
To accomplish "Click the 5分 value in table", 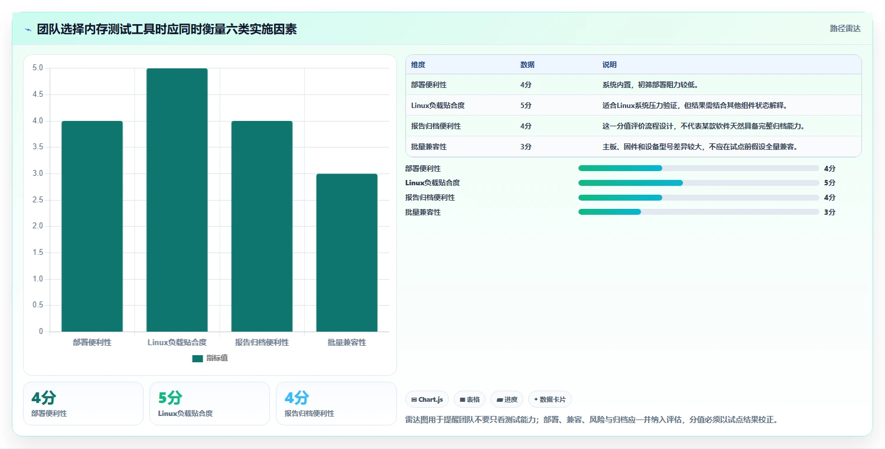I will pyautogui.click(x=526, y=106).
